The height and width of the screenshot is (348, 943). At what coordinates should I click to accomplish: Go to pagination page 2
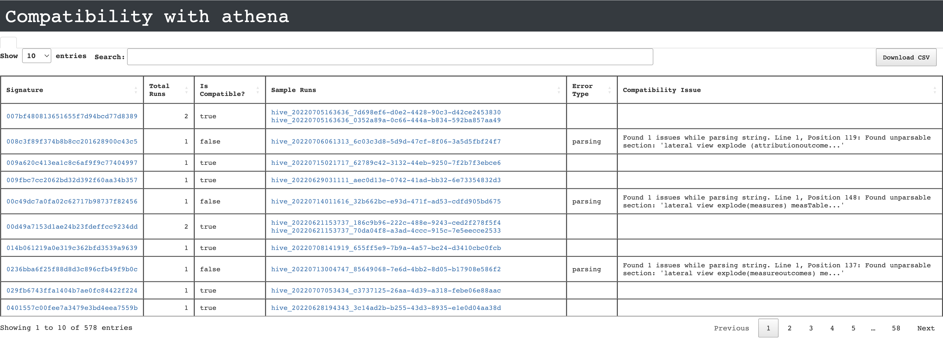[789, 328]
